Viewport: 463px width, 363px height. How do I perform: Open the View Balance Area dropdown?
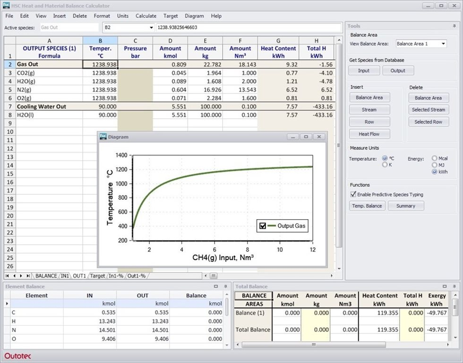click(x=443, y=43)
